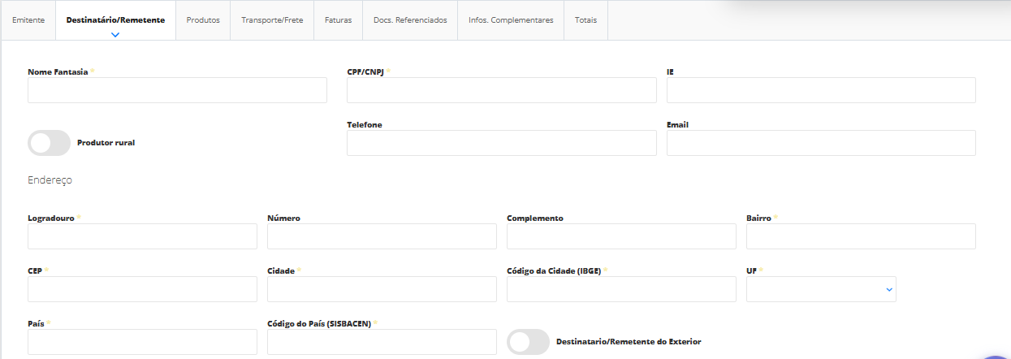The height and width of the screenshot is (359, 1011).
Task: Switch to the Emitente tab
Action: [x=28, y=20]
